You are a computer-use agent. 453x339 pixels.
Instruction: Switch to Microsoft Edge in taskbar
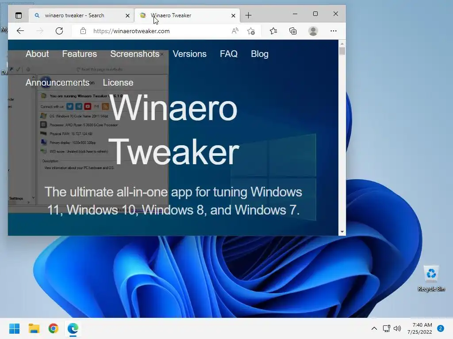(x=73, y=328)
